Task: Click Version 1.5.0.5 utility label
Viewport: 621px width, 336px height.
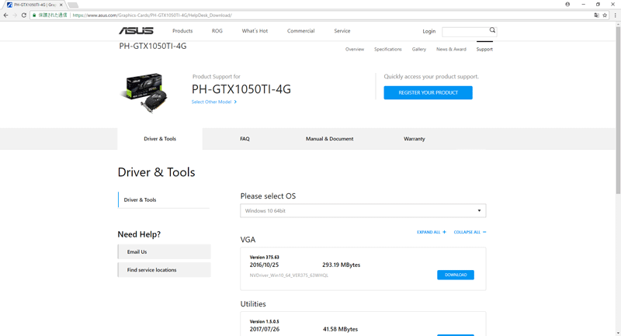Action: [264, 321]
